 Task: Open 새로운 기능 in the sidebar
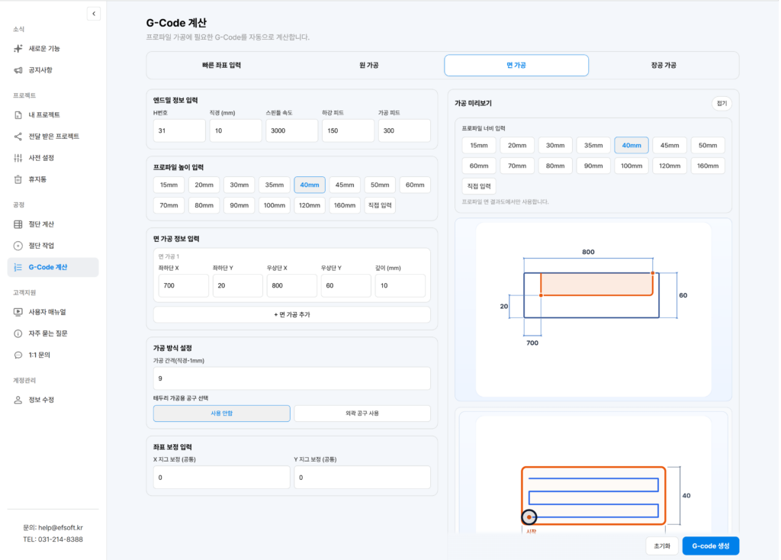tap(53, 48)
